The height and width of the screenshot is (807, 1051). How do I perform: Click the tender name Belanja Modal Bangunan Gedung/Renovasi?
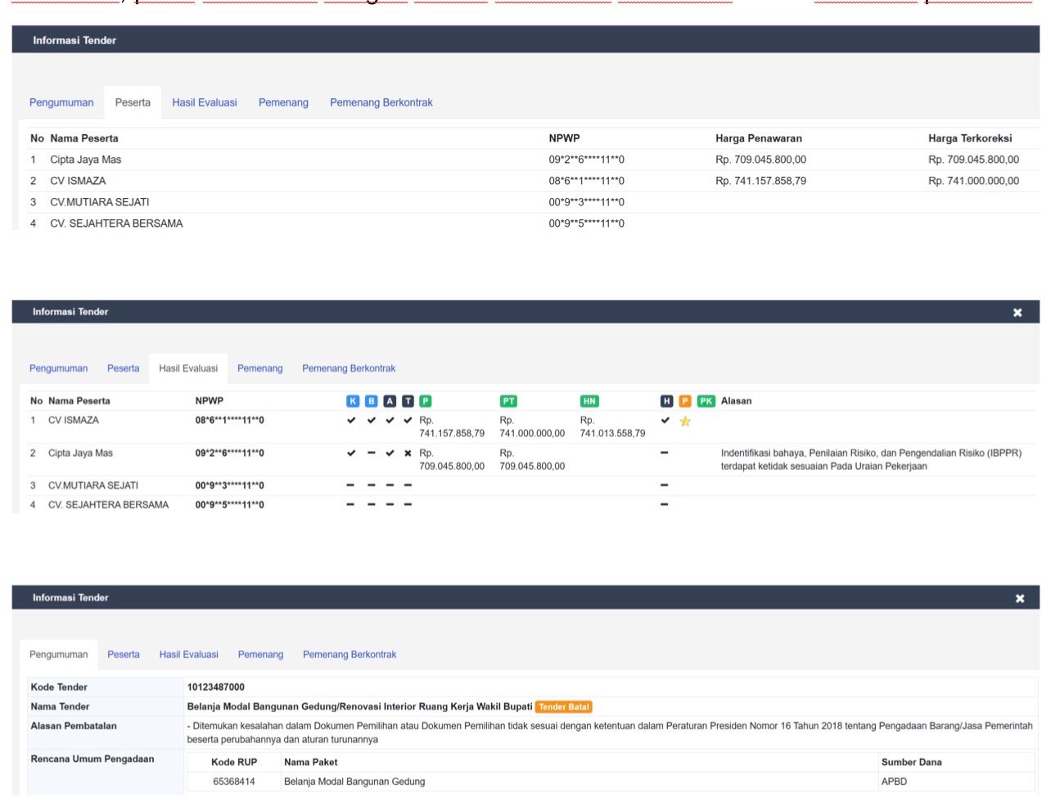coord(359,706)
